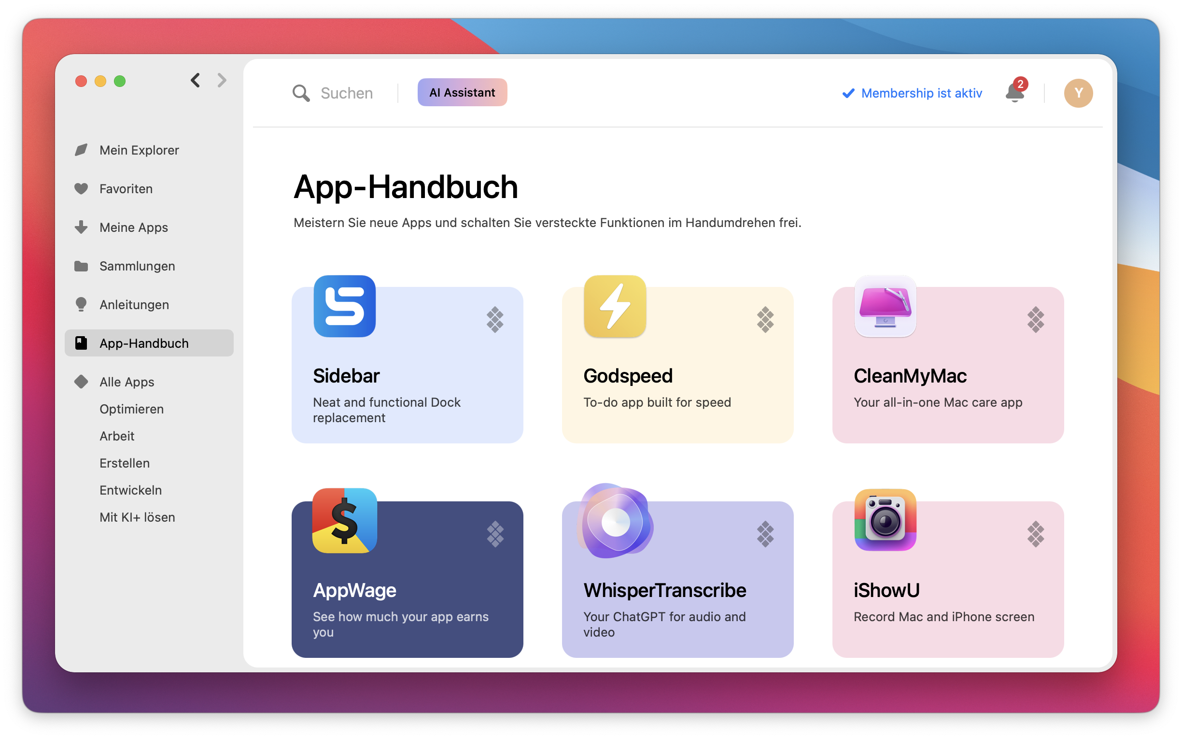1182x739 pixels.
Task: Open the AppWage card title
Action: 354,590
